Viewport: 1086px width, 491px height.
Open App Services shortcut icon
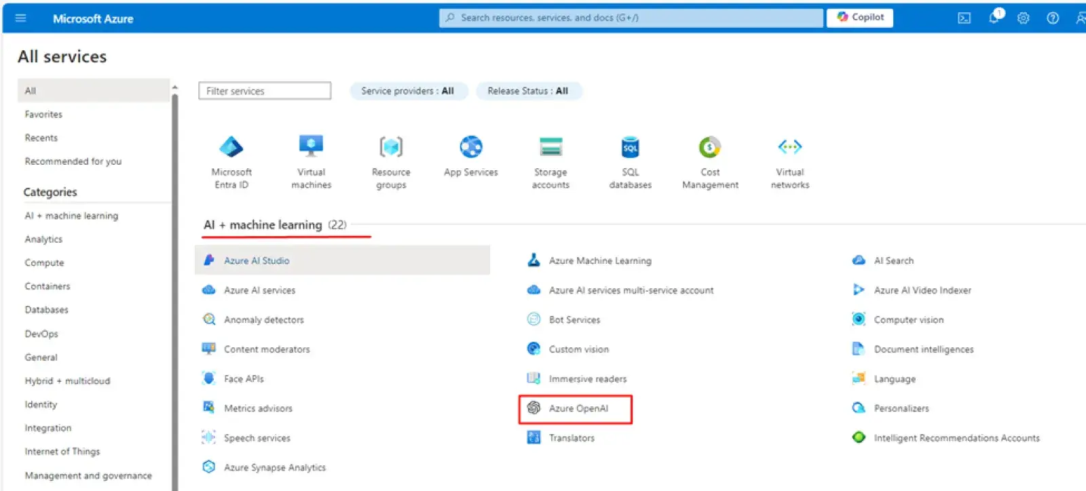point(471,146)
